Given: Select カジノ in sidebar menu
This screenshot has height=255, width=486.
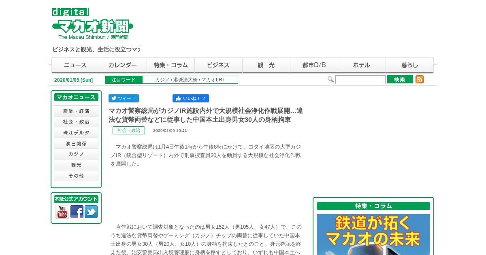Looking at the screenshot, I should [x=76, y=154].
